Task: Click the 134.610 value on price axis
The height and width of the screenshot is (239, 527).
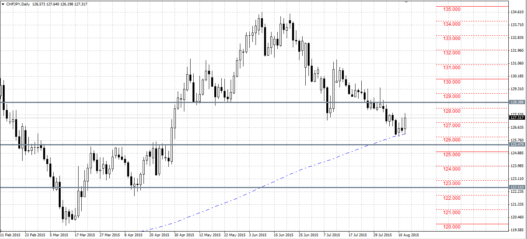Action: click(517, 12)
